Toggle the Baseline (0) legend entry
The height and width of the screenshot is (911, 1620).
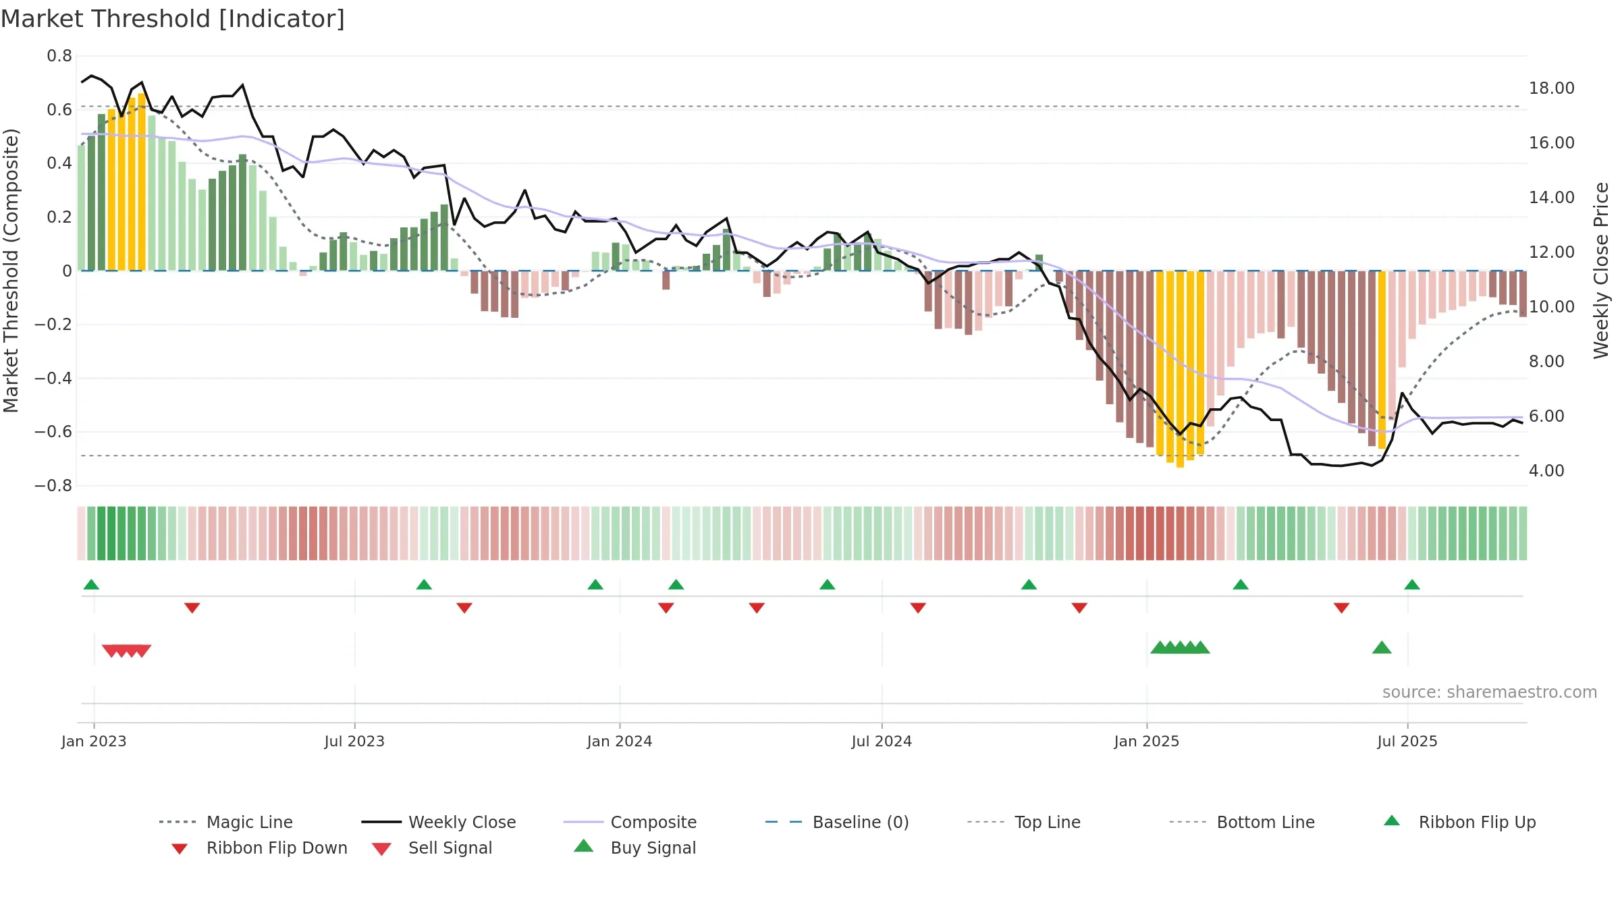point(837,822)
